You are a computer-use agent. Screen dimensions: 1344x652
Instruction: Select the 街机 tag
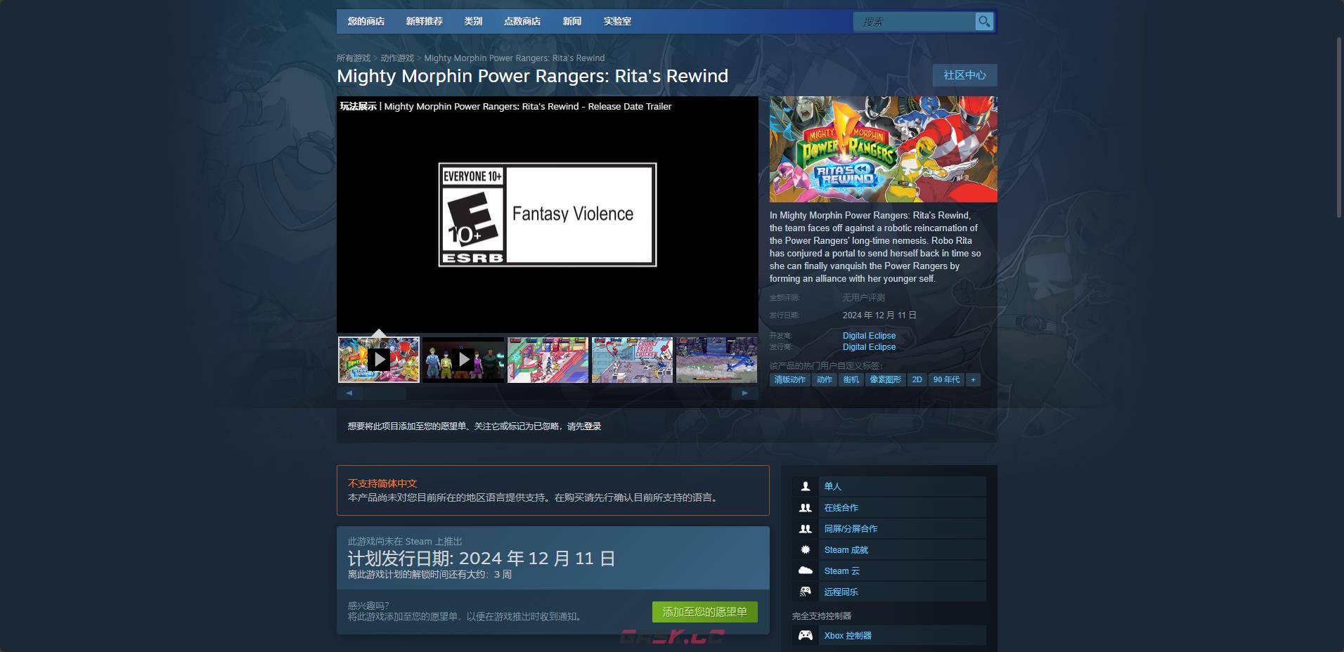(851, 379)
